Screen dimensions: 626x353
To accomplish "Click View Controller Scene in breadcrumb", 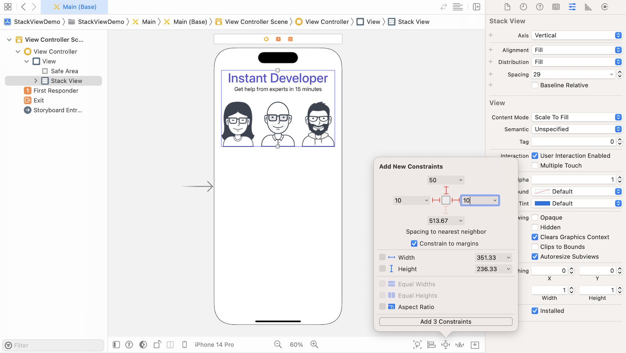I will click(x=256, y=22).
